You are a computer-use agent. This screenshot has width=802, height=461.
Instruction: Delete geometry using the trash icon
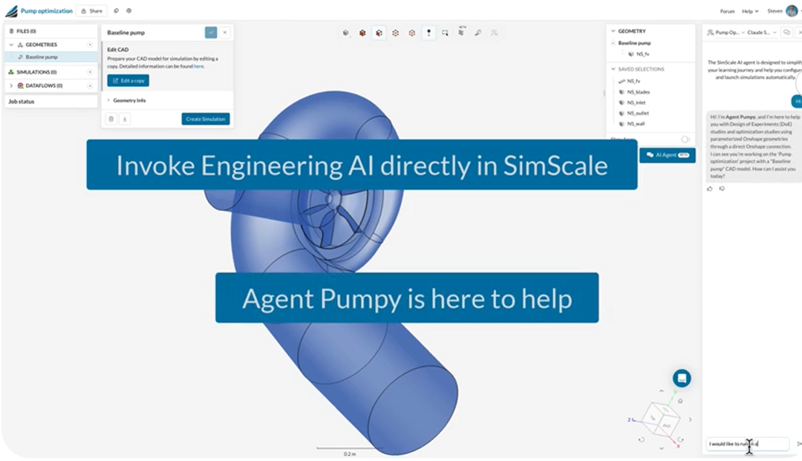111,119
